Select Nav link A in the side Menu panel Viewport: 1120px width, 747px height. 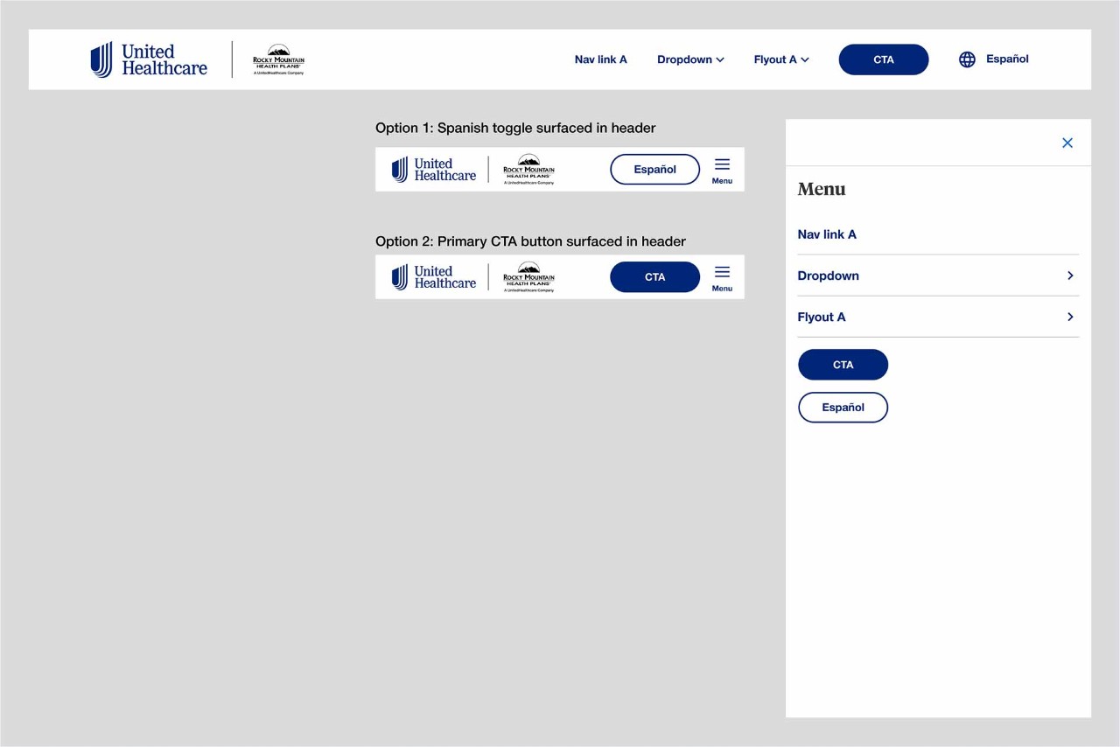click(827, 234)
